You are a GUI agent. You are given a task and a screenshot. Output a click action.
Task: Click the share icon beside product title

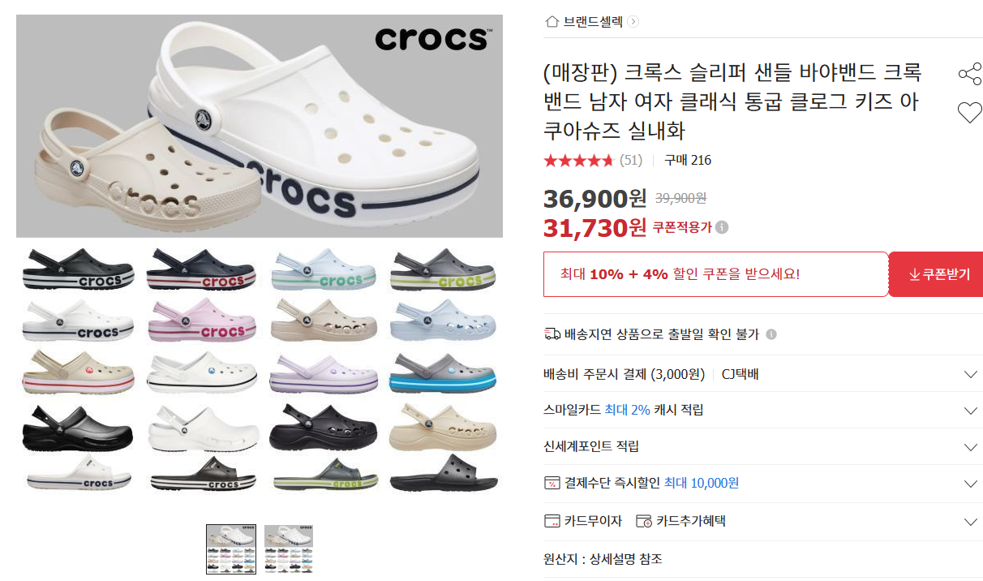point(970,75)
